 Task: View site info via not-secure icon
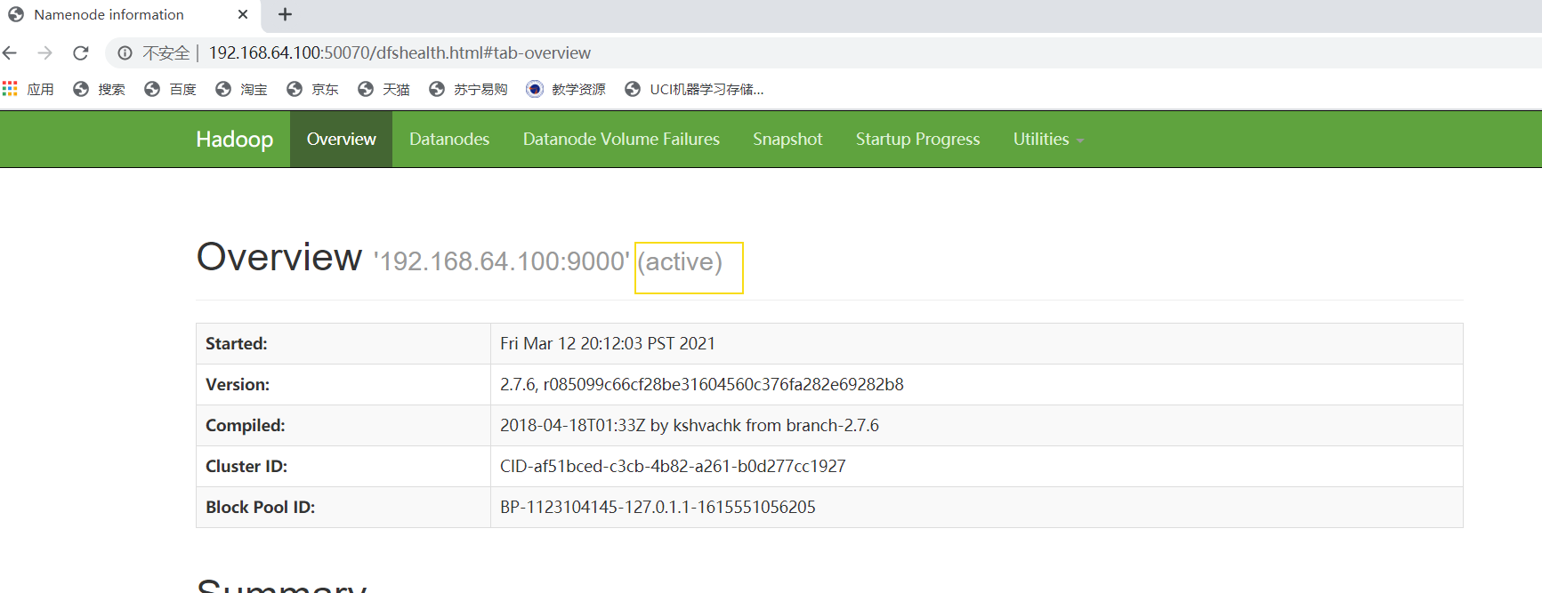[x=125, y=53]
